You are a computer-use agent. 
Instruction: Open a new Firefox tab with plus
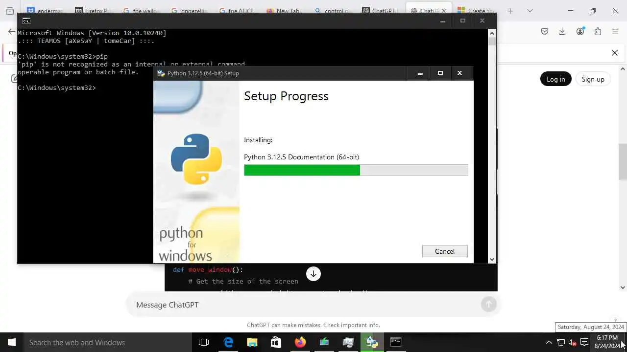click(x=510, y=11)
